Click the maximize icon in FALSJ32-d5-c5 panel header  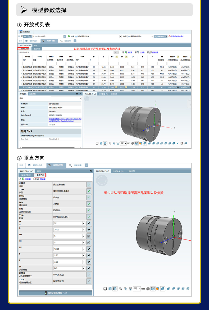coord(90,171)
